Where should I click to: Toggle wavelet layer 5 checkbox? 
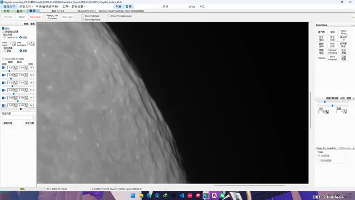point(3,98)
